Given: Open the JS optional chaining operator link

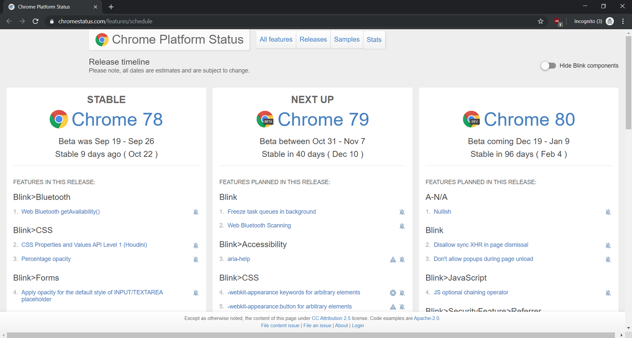Looking at the screenshot, I should click(x=471, y=292).
